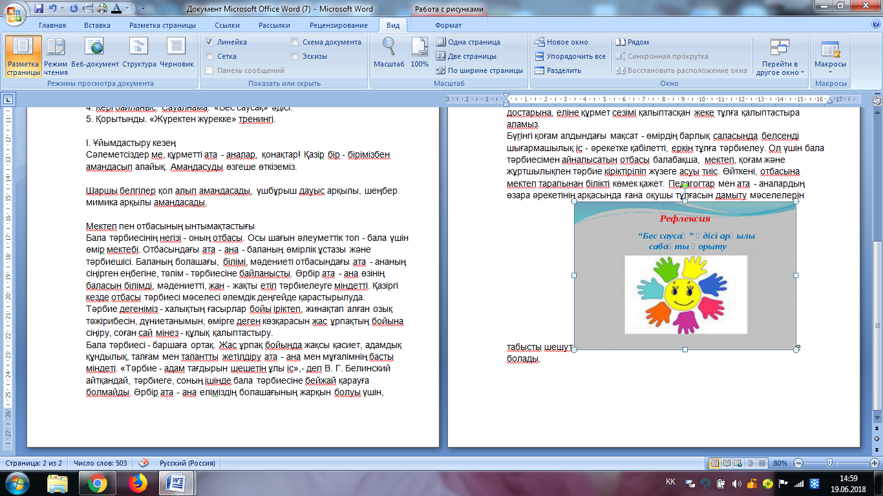
Task: Enable the Схема документа checkbox
Action: point(295,42)
